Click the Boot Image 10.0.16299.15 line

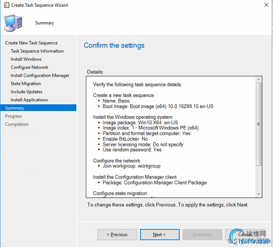158,106
